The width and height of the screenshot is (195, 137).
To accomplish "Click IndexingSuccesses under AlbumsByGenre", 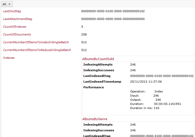I will pos(99,130).
